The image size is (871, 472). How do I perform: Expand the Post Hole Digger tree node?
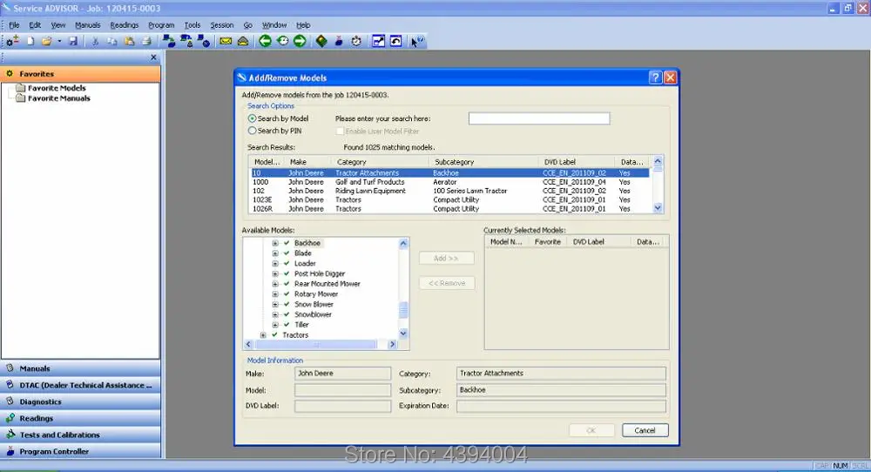pos(275,273)
